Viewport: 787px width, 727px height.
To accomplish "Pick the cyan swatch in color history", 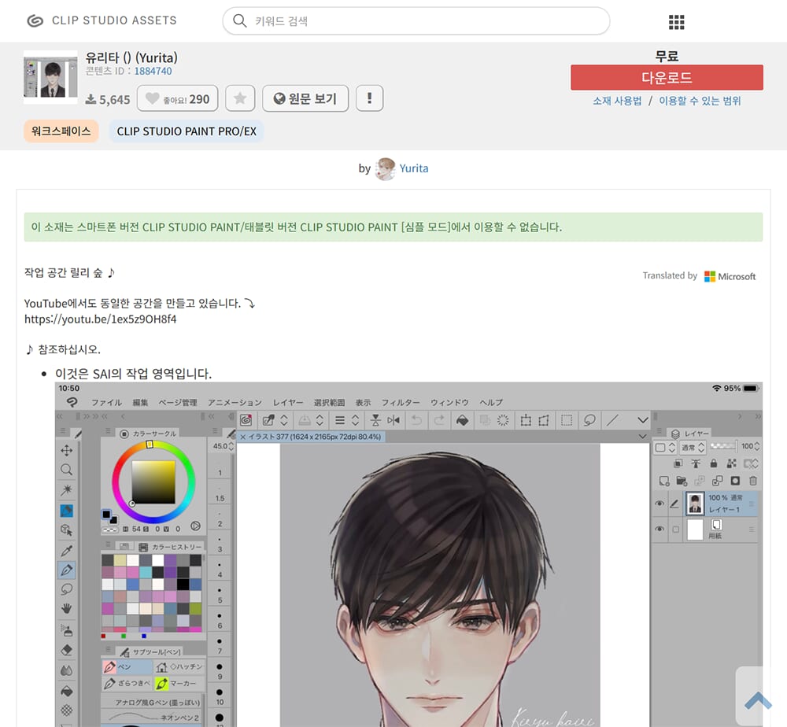I will click(146, 573).
